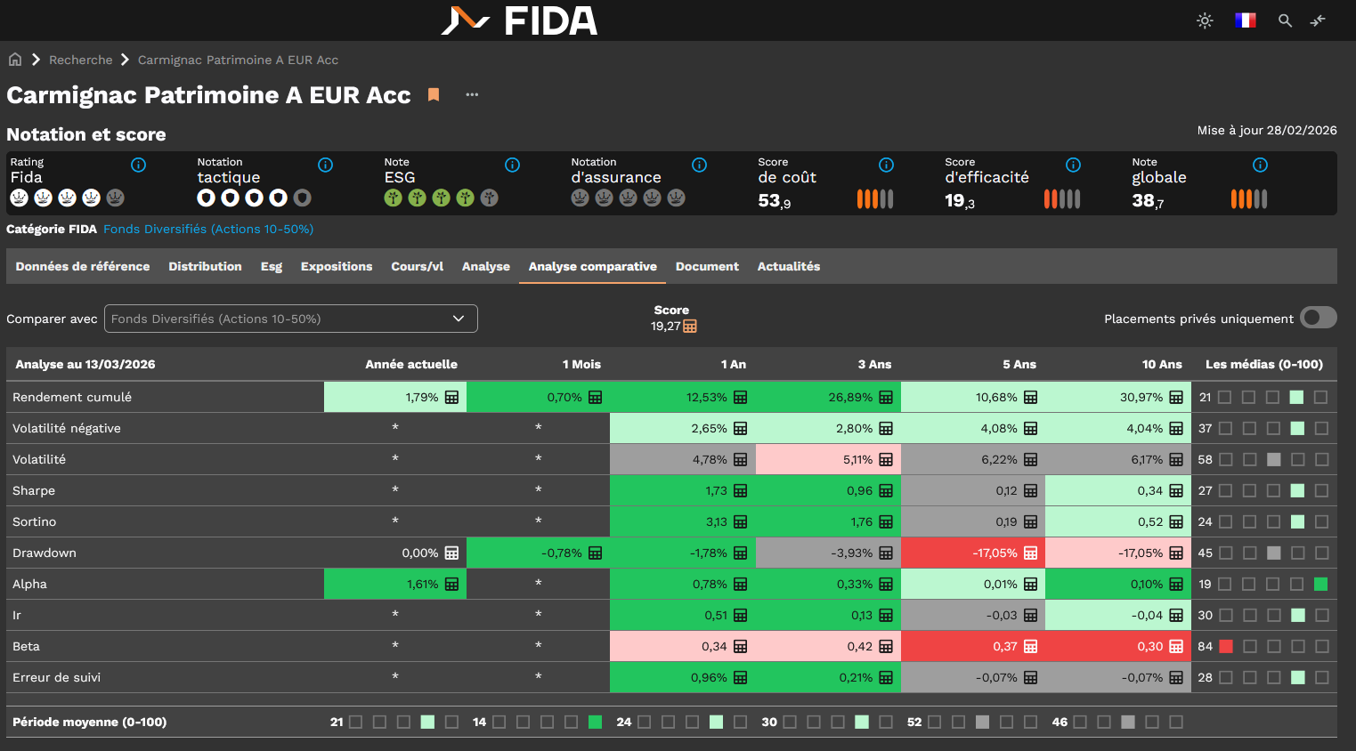This screenshot has height=751, width=1356.
Task: Open the Comparer avec dropdown
Action: click(290, 319)
